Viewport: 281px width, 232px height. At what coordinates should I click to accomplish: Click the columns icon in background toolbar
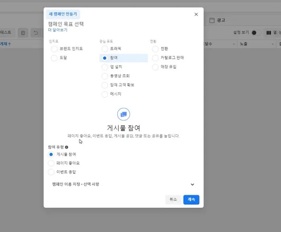(x=269, y=33)
